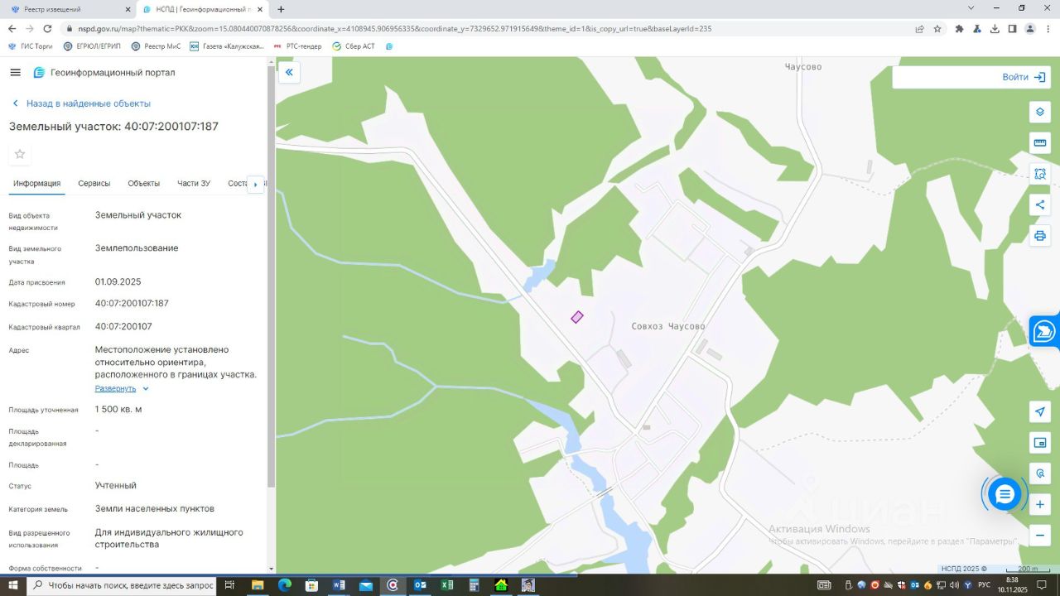Click the Учтенный status value
Viewport: 1060px width, 596px height.
point(116,486)
